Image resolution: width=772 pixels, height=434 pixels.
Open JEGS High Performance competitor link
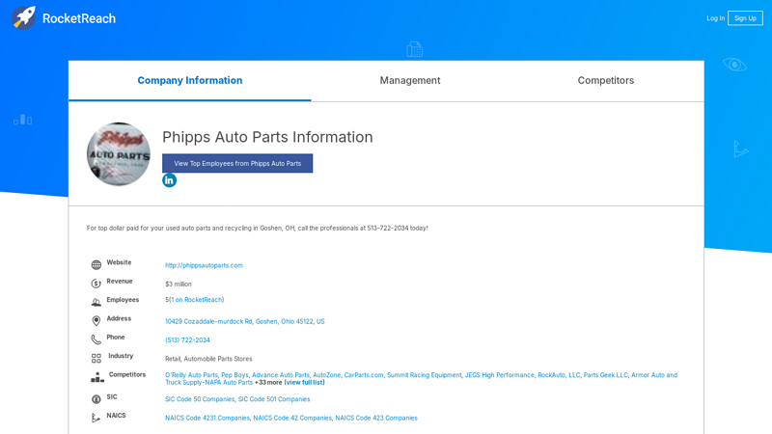tap(499, 375)
